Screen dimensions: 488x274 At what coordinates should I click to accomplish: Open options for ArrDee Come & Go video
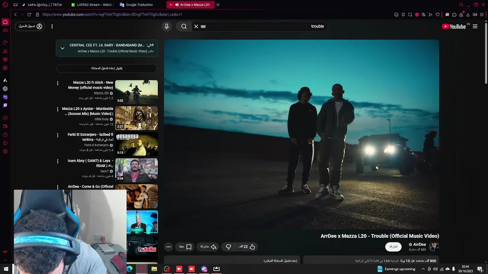[x=58, y=187]
